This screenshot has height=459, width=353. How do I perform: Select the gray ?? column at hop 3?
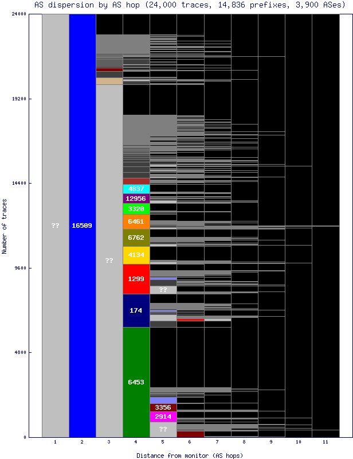[109, 260]
